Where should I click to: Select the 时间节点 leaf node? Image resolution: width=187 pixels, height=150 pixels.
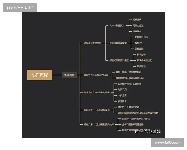coord(122,89)
